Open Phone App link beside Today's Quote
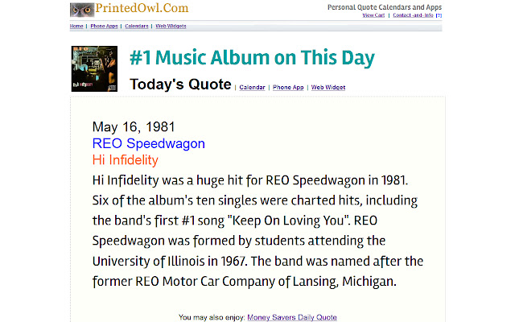Image resolution: width=515 pixels, height=322 pixels. (x=288, y=87)
